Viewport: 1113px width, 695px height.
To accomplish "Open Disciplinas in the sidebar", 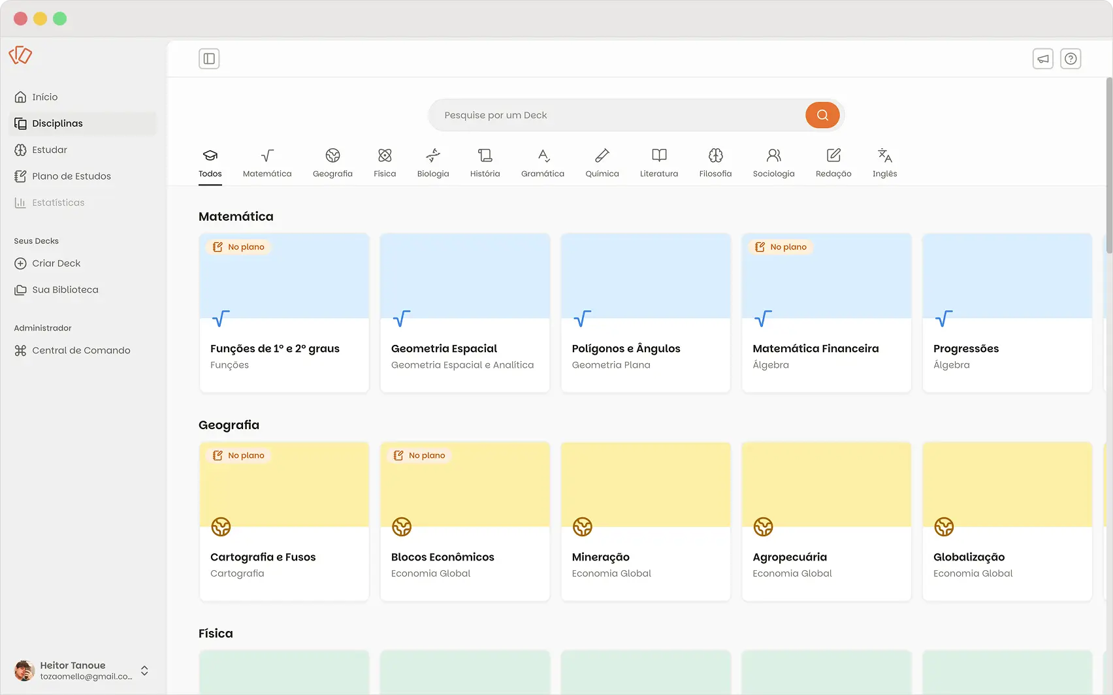I will 83,123.
